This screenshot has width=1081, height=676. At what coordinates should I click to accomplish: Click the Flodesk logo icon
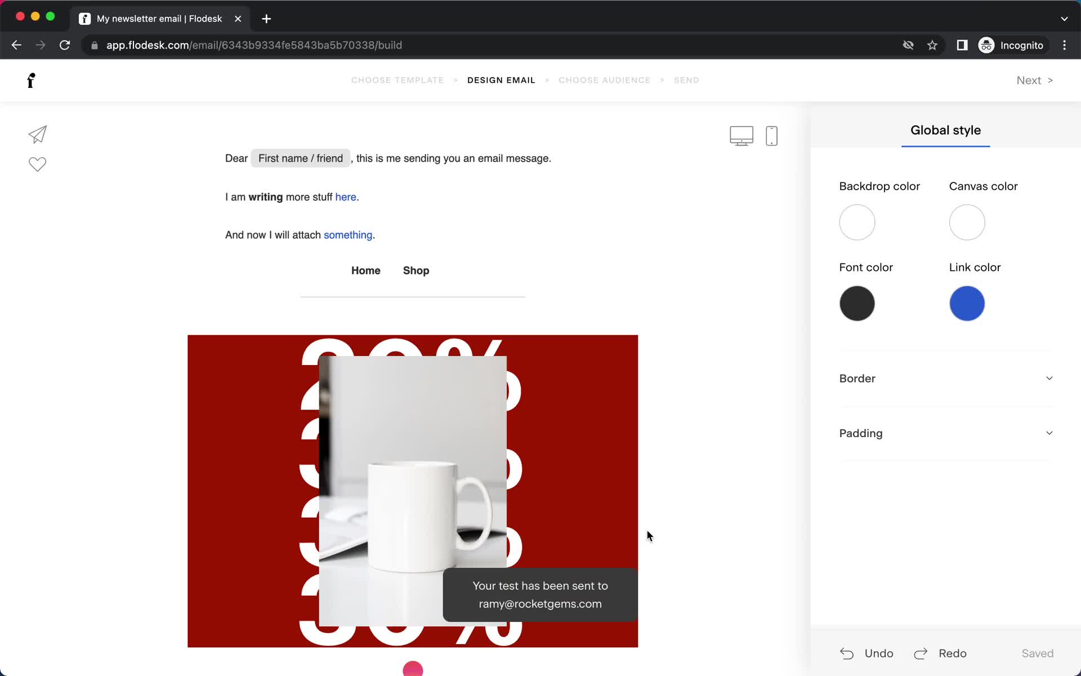pos(31,80)
